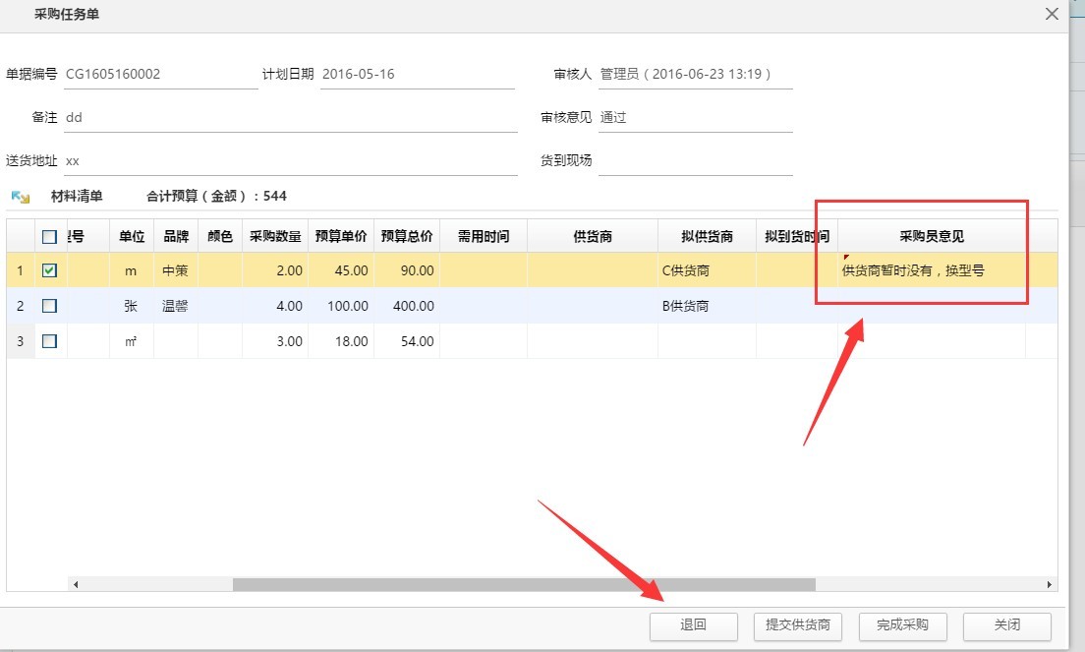Click the 采购员意见 comment cell on row 1
Viewport: 1085px width, 652px height.
pyautogui.click(x=920, y=269)
